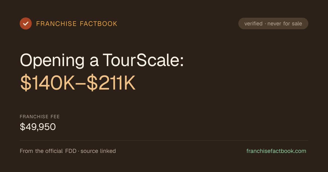Click the $140K lower cost figure
The width and height of the screenshot is (328, 172).
point(48,84)
